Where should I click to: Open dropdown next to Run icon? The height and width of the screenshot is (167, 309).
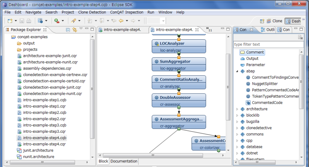(46, 21)
